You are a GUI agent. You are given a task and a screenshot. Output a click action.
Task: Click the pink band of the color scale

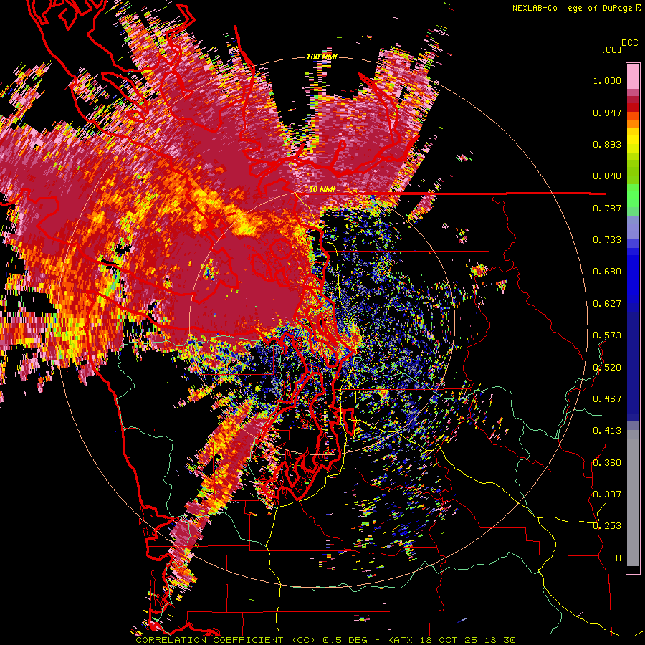[x=633, y=76]
